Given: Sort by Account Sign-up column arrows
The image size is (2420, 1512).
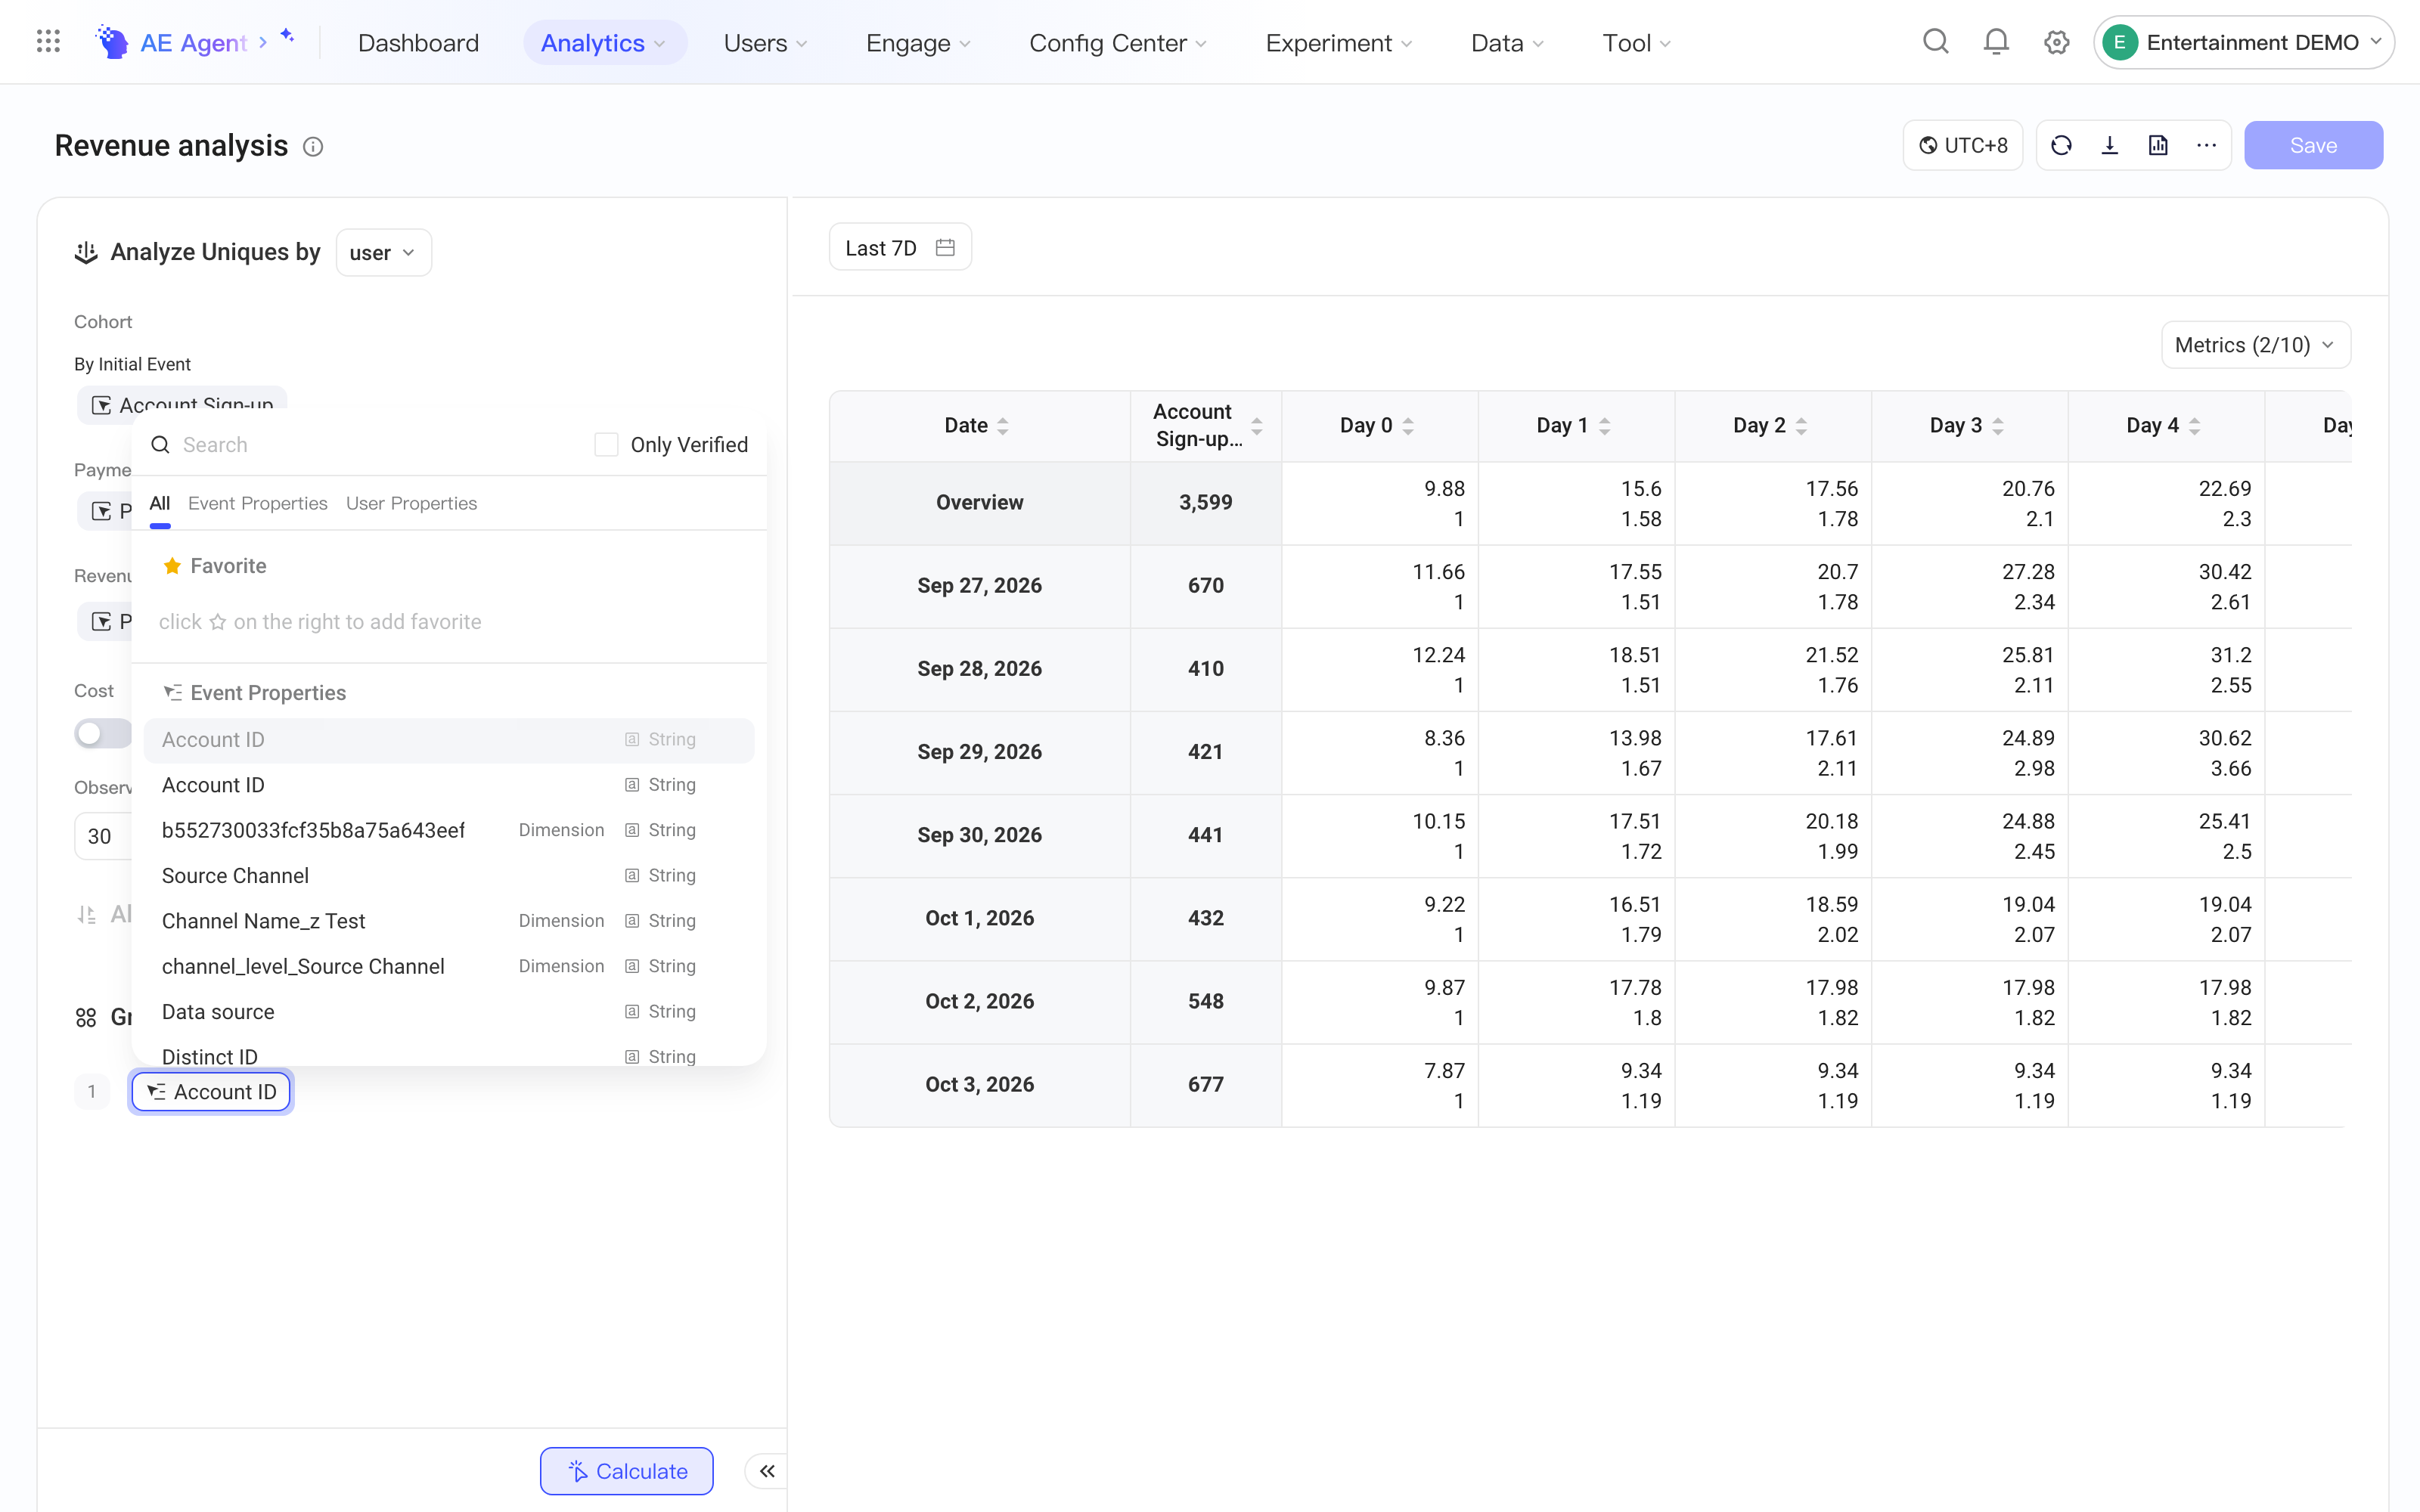Looking at the screenshot, I should click(x=1257, y=426).
